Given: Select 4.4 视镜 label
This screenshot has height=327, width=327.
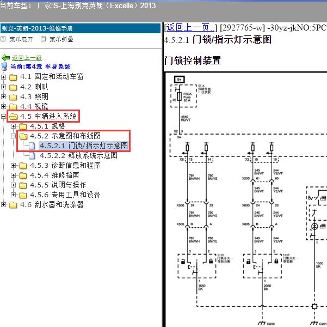Looking at the screenshot, I should [x=34, y=106].
